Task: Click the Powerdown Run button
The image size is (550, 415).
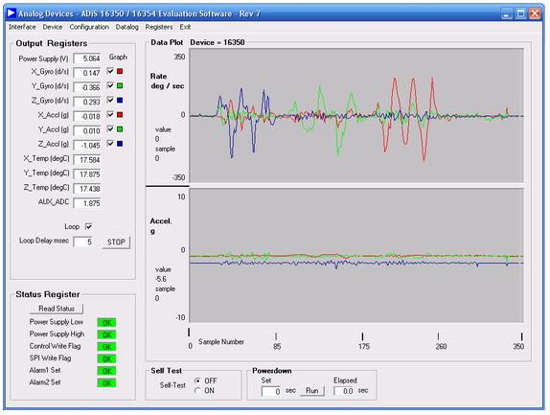Action: [311, 391]
